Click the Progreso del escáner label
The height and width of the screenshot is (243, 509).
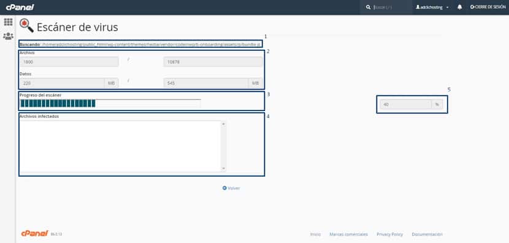coord(40,95)
